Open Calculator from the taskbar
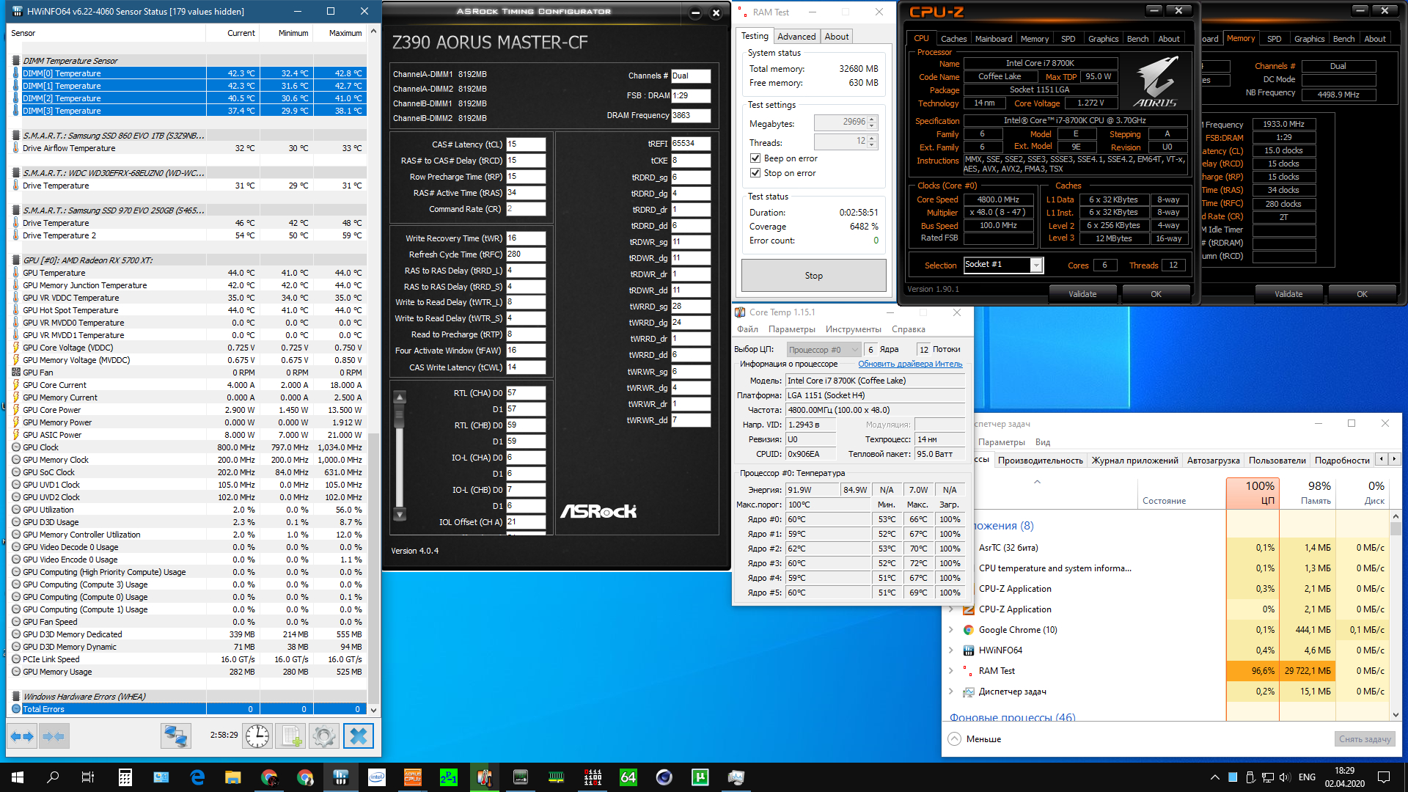Screen dimensions: 1408x792 pyautogui.click(x=125, y=777)
